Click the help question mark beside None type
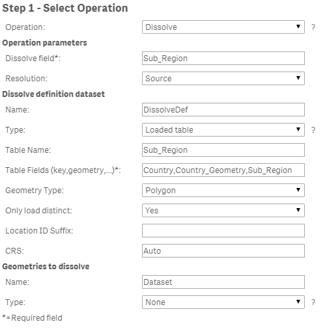 (313, 302)
